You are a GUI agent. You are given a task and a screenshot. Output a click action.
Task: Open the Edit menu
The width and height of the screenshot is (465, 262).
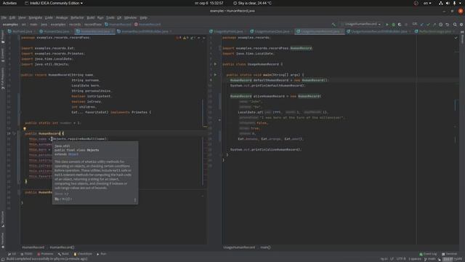[12, 17]
